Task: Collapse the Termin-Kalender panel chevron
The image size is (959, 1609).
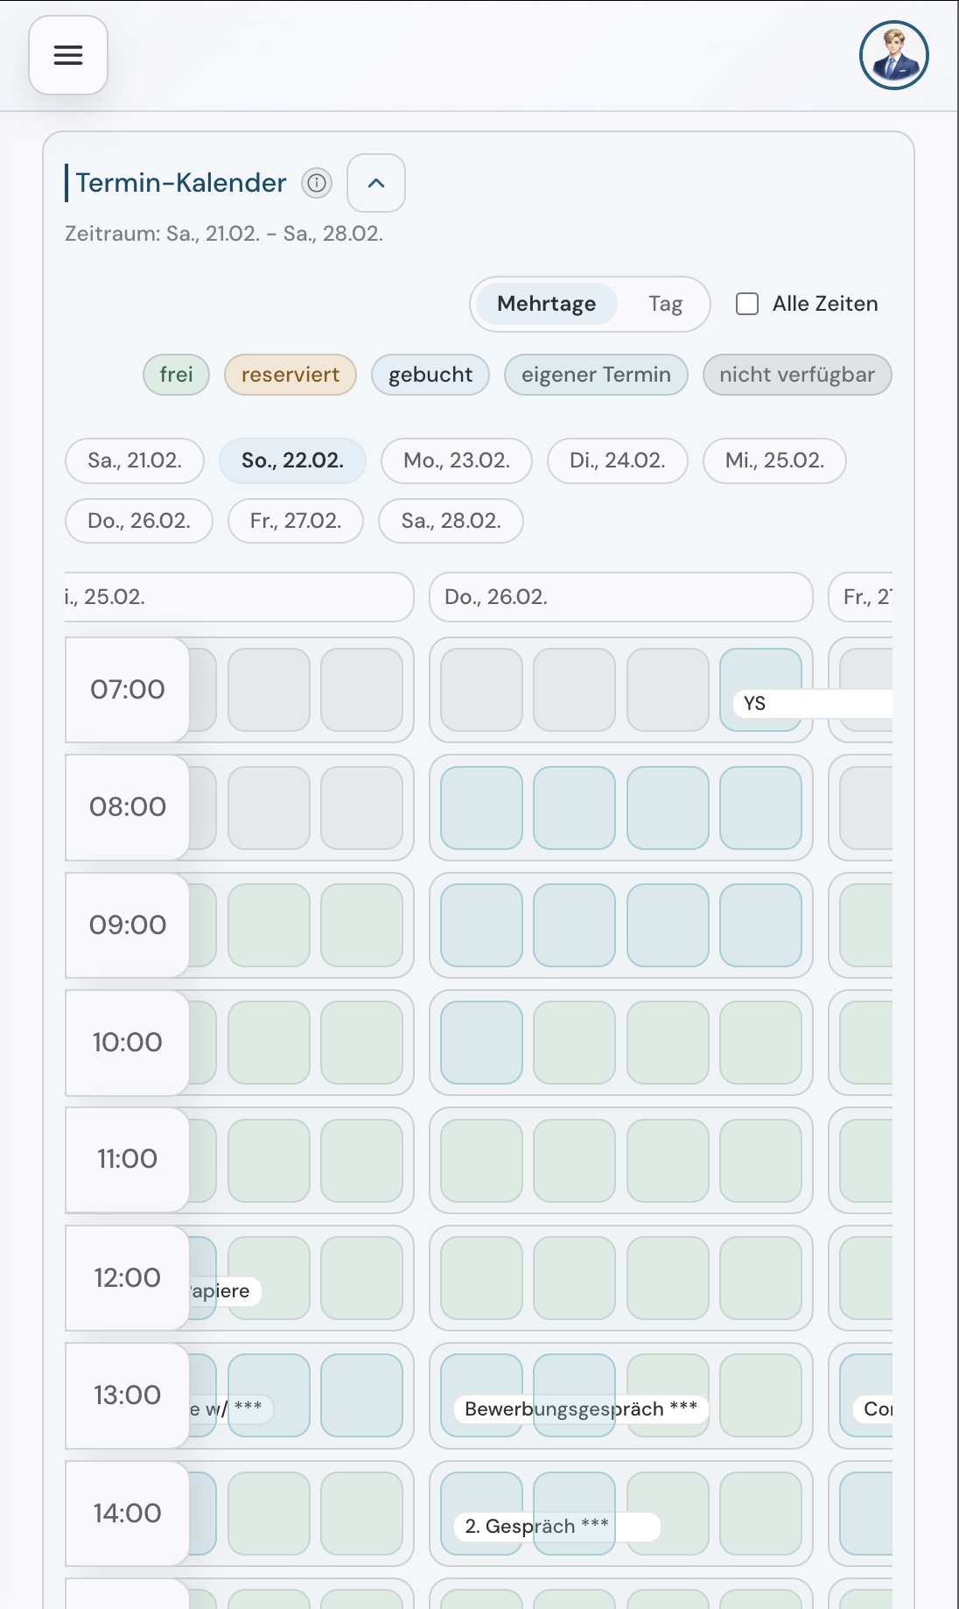Action: (376, 183)
